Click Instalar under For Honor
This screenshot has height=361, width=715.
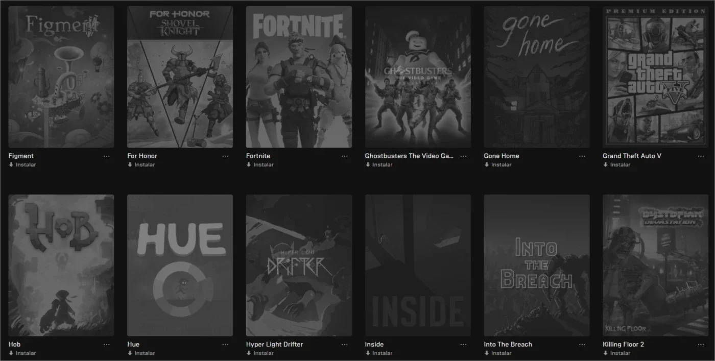click(x=141, y=165)
